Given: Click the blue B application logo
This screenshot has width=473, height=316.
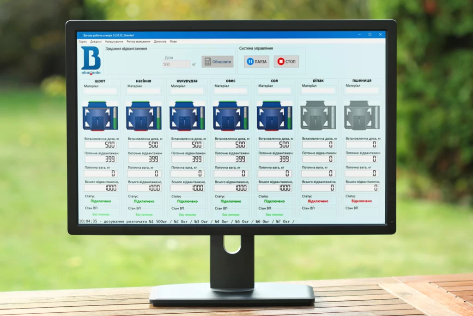Looking at the screenshot, I should [x=91, y=60].
